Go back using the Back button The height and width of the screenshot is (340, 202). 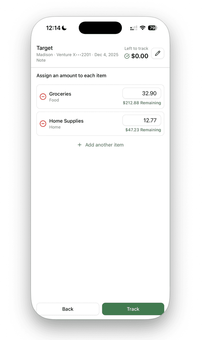[x=68, y=309]
